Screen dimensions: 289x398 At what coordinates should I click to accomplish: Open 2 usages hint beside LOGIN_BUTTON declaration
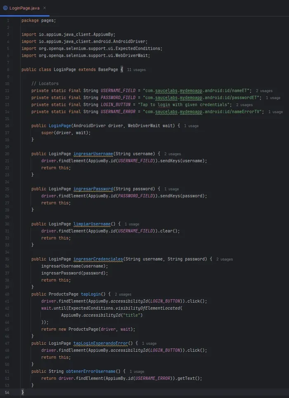244,105
